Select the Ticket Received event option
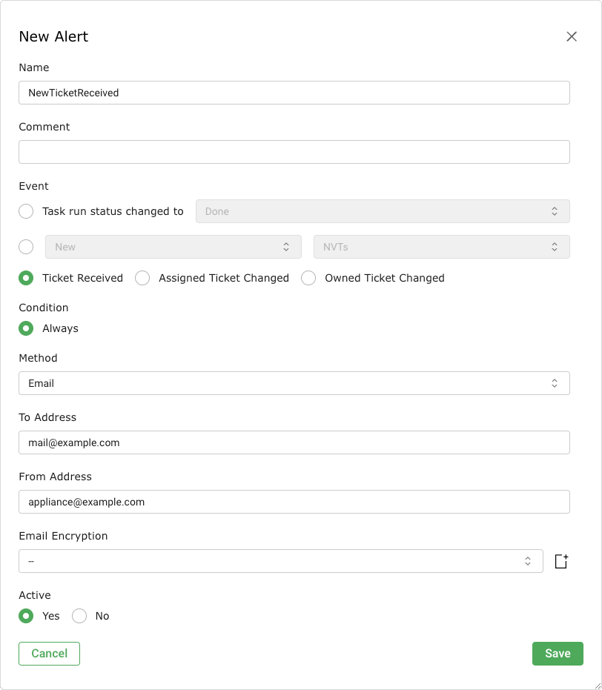602x690 pixels. click(26, 278)
